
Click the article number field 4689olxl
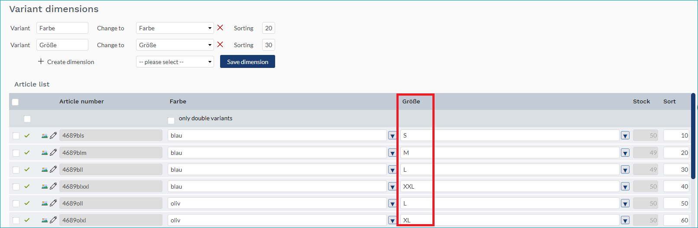[x=111, y=220]
